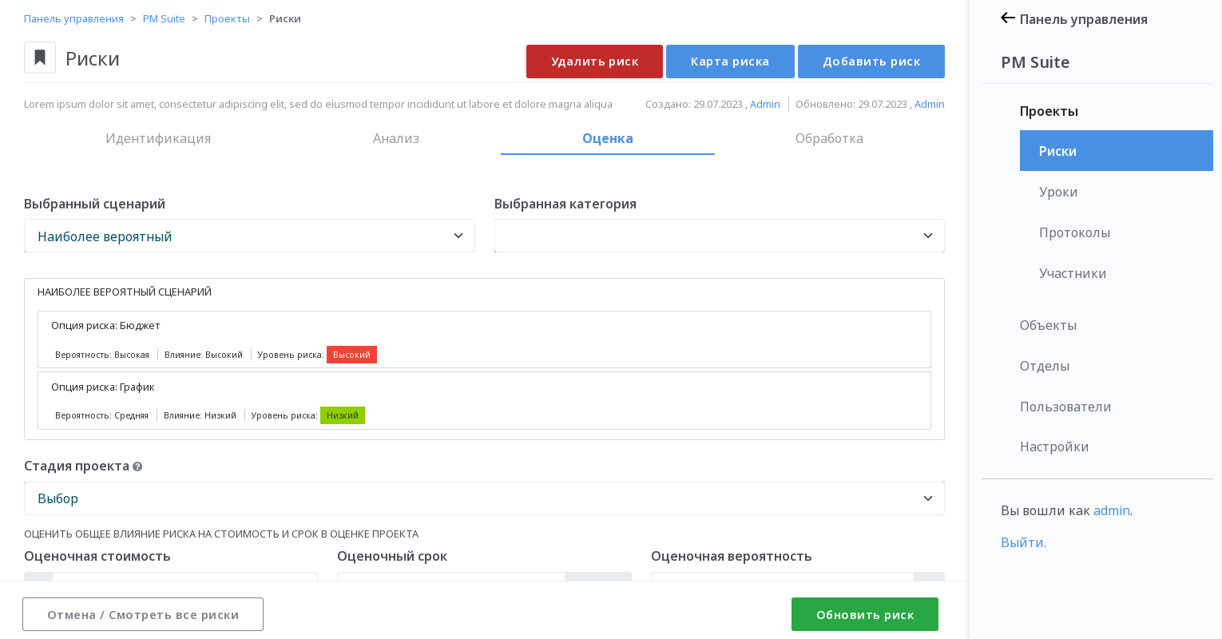This screenshot has height=639, width=1222.
Task: Open Пользователи in the sidebar
Action: click(1065, 407)
